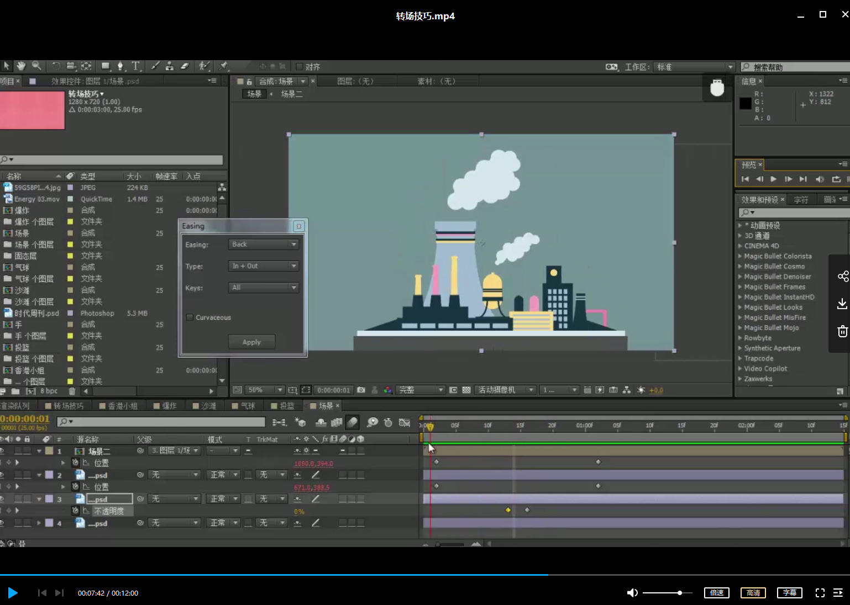Viewport: 850px width, 605px height.
Task: Enable the Curvaceous checkbox
Action: (x=190, y=317)
